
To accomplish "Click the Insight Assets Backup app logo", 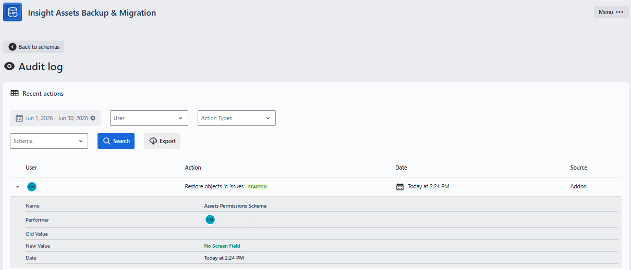I will pos(13,12).
